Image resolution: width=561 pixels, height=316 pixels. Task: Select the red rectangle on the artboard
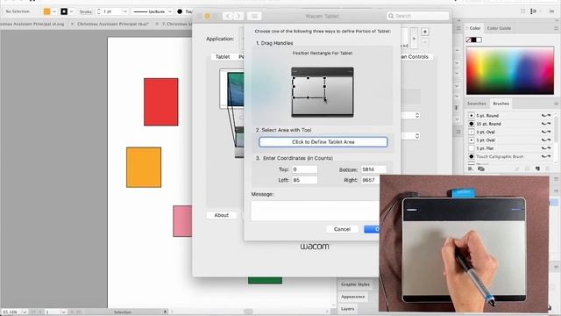(161, 102)
